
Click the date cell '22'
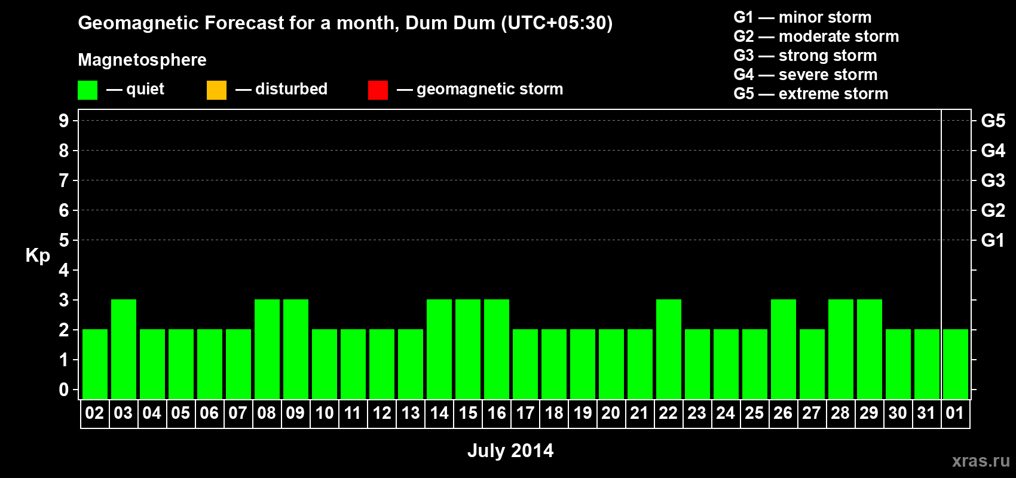668,413
